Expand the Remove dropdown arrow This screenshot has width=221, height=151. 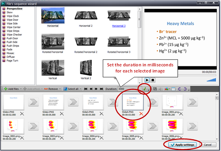(x=60, y=89)
